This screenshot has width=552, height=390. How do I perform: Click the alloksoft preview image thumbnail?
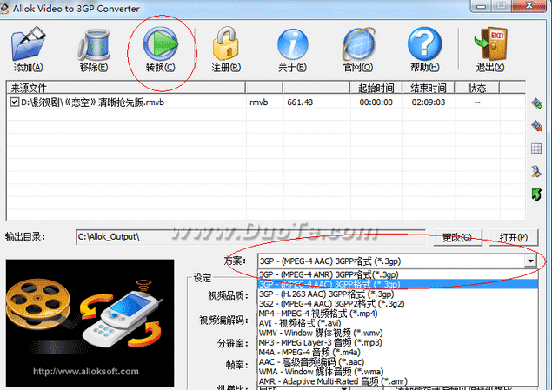pyautogui.click(x=90, y=323)
